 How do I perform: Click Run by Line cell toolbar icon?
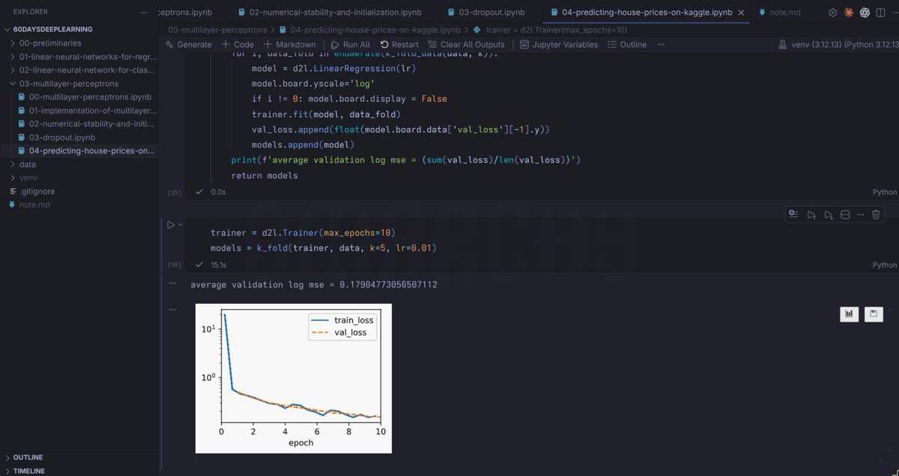[x=794, y=215]
